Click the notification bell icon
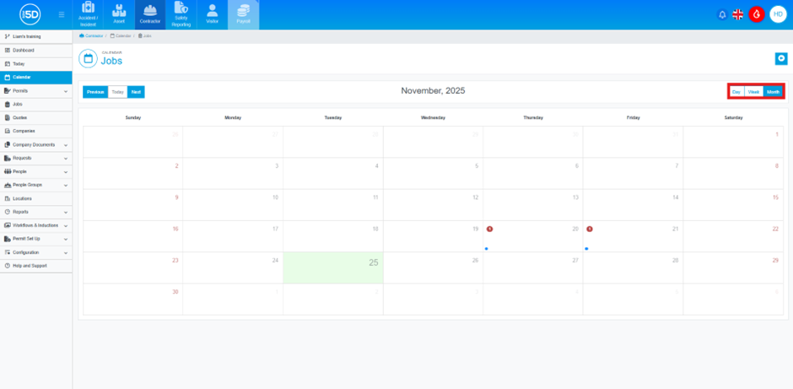This screenshot has width=793, height=389. 722,15
